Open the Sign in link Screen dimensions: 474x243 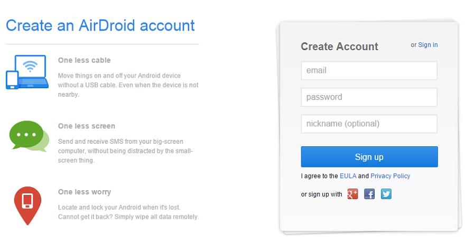[x=427, y=45]
